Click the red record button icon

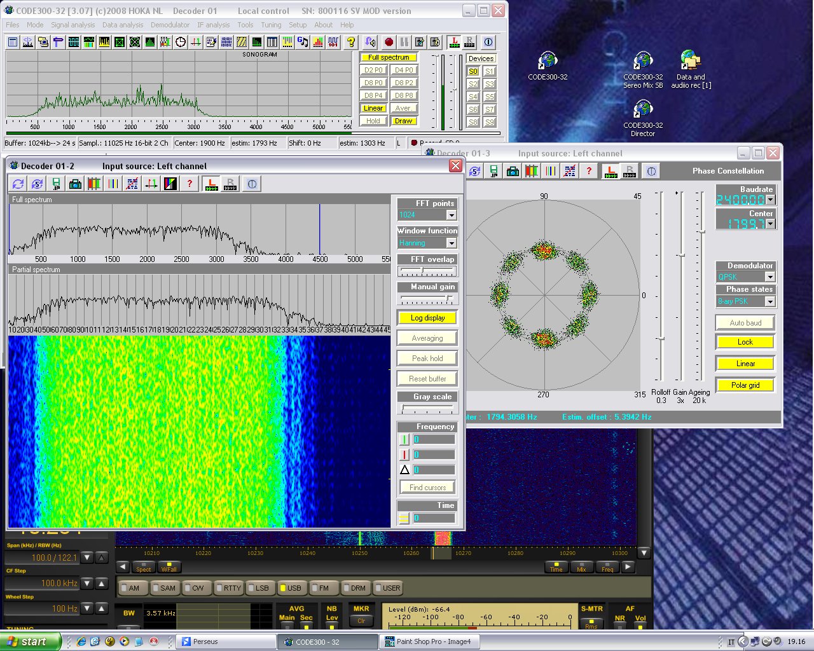pos(389,42)
